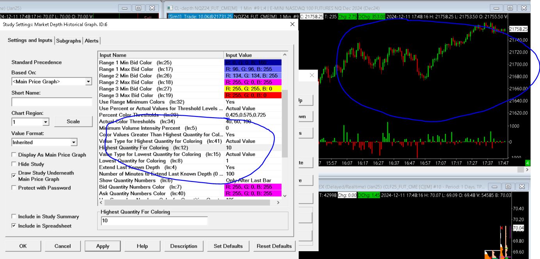This screenshot has height=259, width=540.
Task: Click the Reset Defaults button
Action: pyautogui.click(x=274, y=246)
